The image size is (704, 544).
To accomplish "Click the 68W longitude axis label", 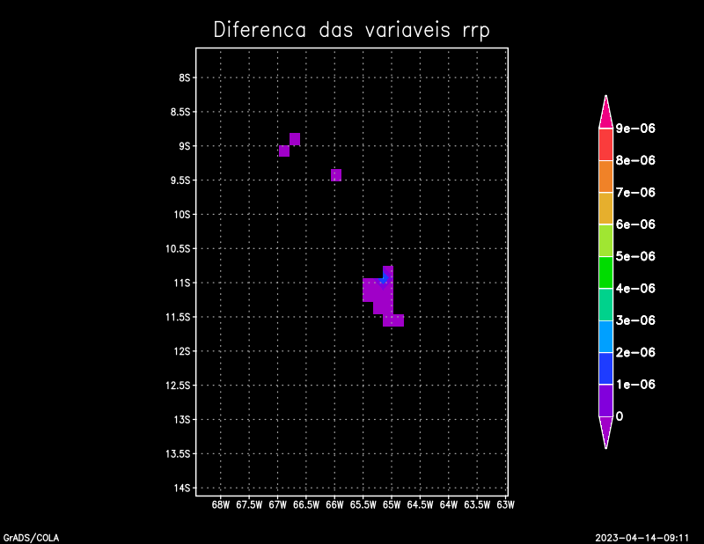I will click(x=221, y=505).
